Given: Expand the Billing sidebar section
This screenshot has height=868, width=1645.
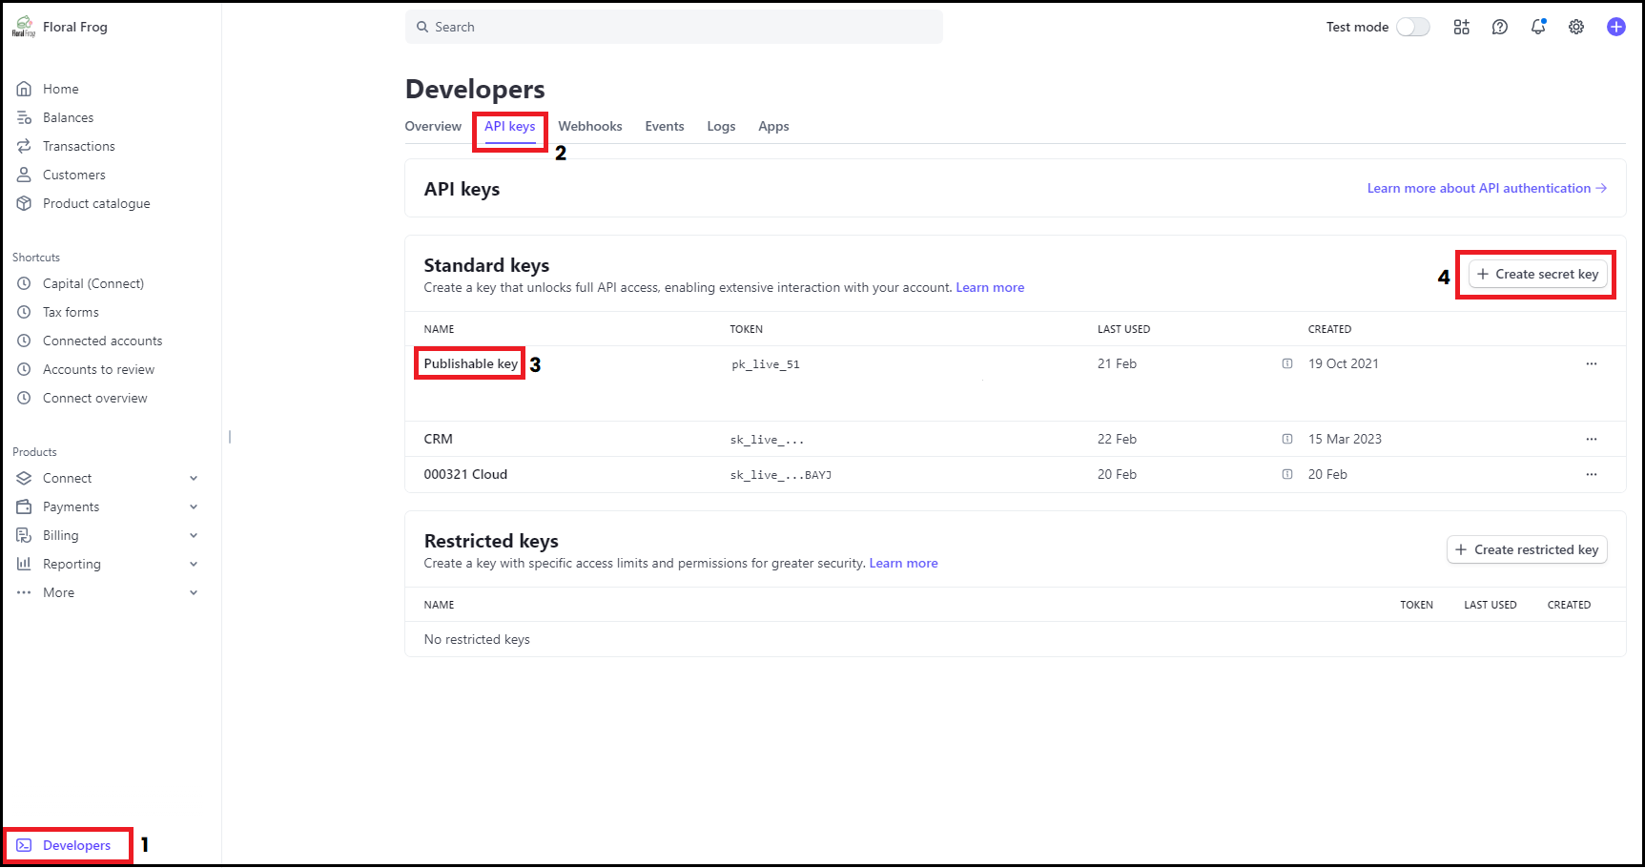Looking at the screenshot, I should pyautogui.click(x=194, y=535).
